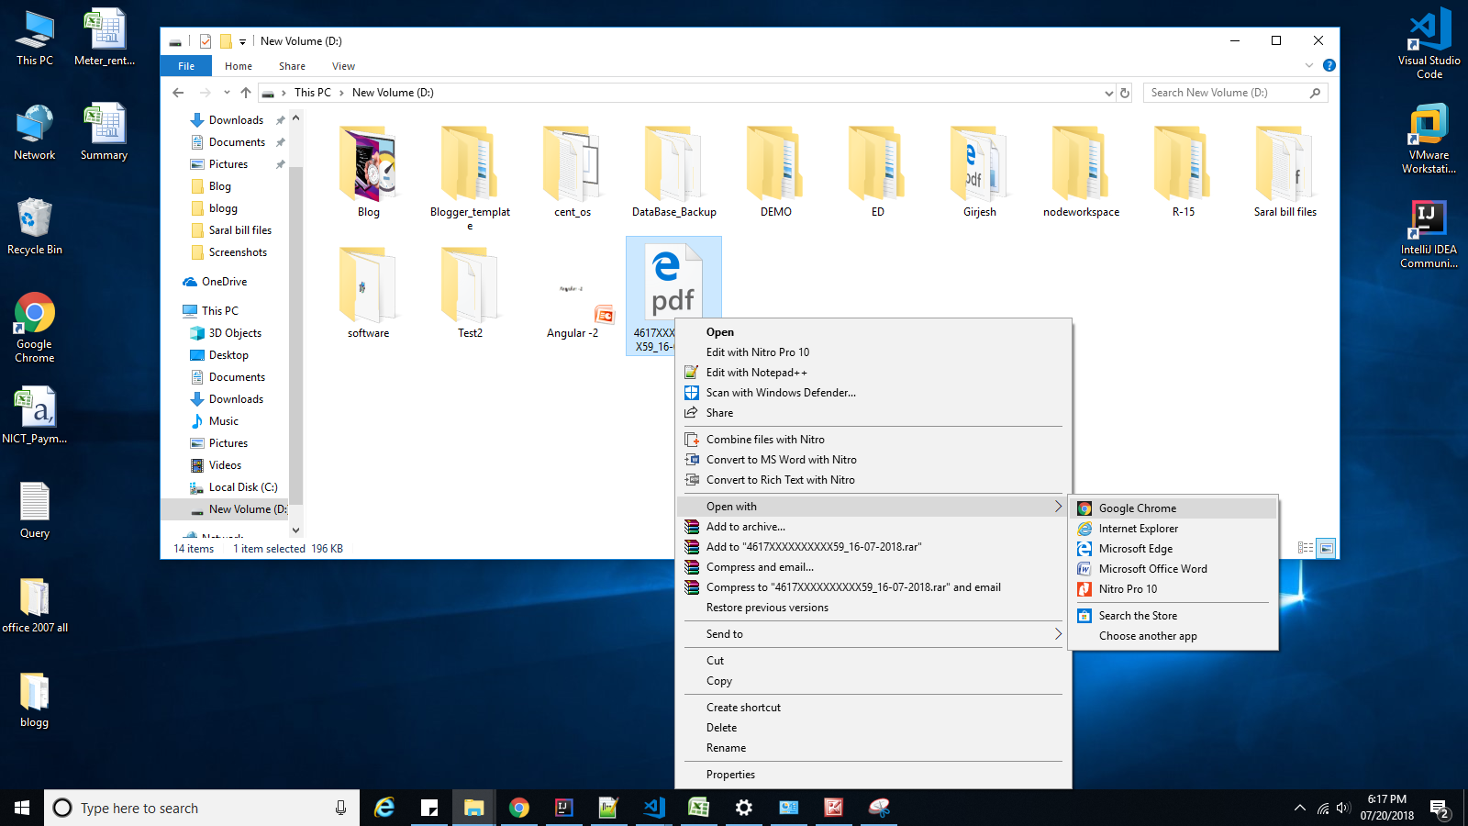Viewport: 1468px width, 826px height.
Task: Switch to the Home ribbon tab
Action: [239, 66]
